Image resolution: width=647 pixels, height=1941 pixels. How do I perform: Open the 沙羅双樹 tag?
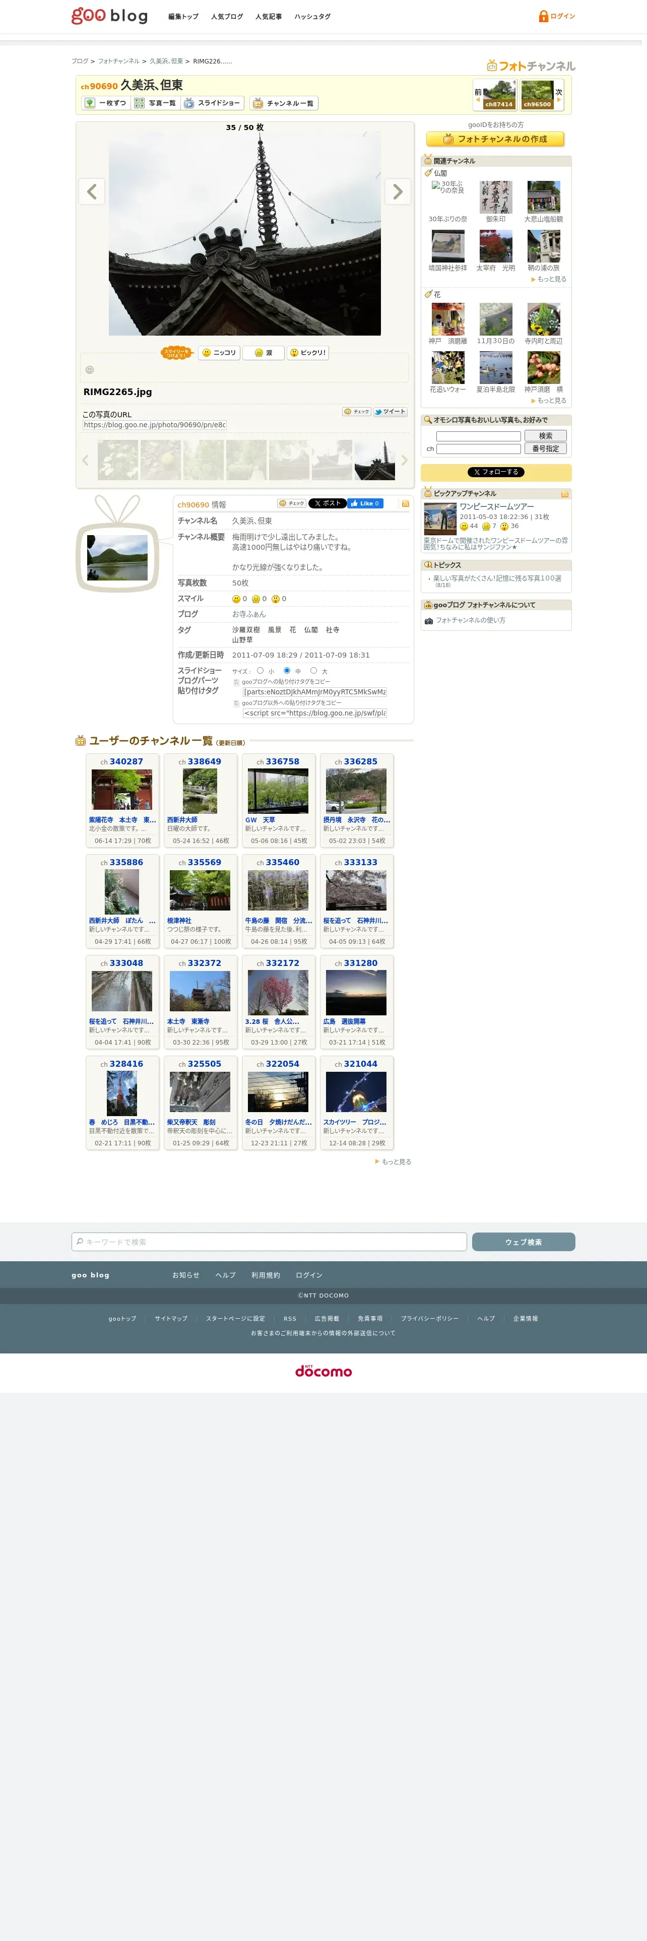point(245,630)
